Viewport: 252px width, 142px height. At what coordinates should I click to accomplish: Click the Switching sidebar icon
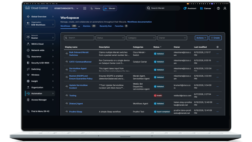(28, 69)
